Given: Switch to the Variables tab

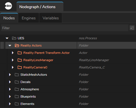Looking at the screenshot, I should (51, 18).
